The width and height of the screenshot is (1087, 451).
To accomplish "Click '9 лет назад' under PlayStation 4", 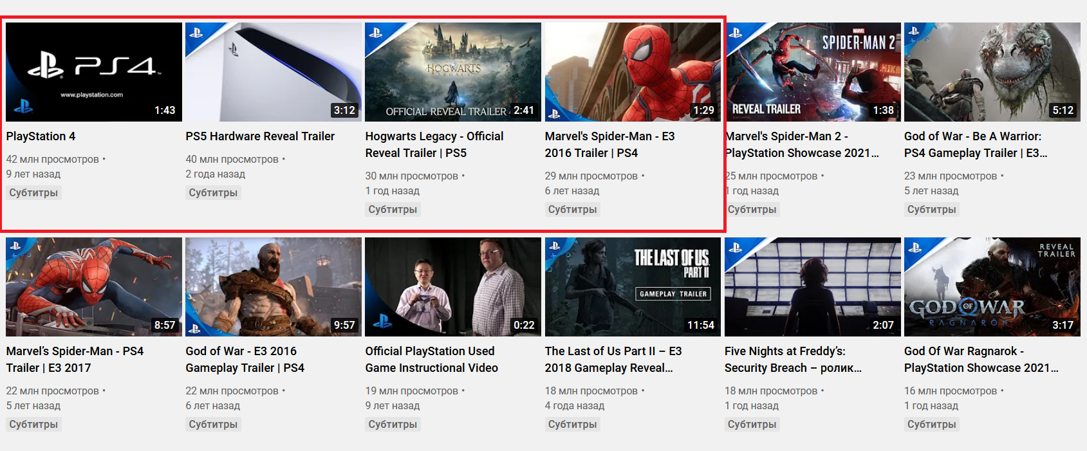I will pyautogui.click(x=33, y=174).
